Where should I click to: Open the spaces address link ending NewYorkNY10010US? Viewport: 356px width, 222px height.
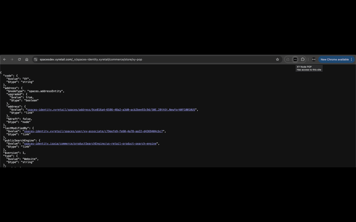[x=111, y=110]
